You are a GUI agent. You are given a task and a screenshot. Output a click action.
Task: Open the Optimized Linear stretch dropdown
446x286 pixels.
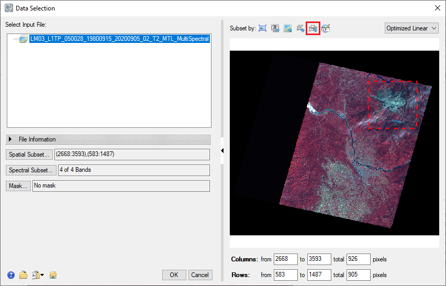(411, 28)
